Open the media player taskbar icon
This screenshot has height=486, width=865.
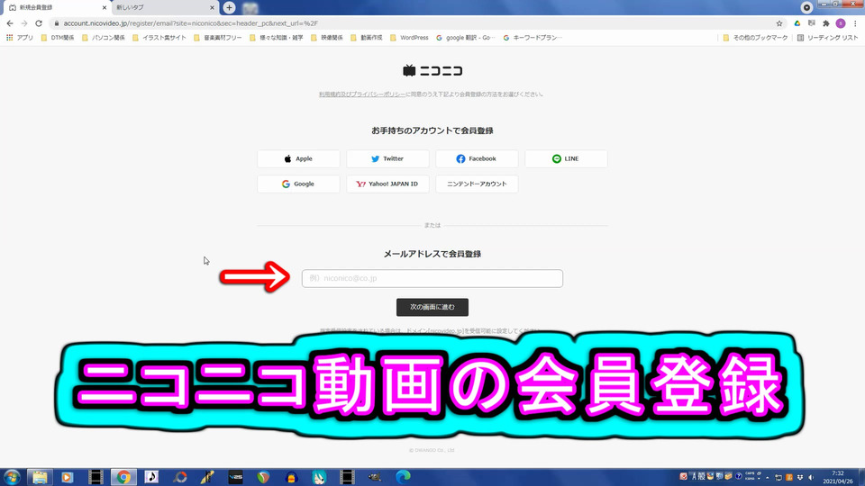[68, 477]
